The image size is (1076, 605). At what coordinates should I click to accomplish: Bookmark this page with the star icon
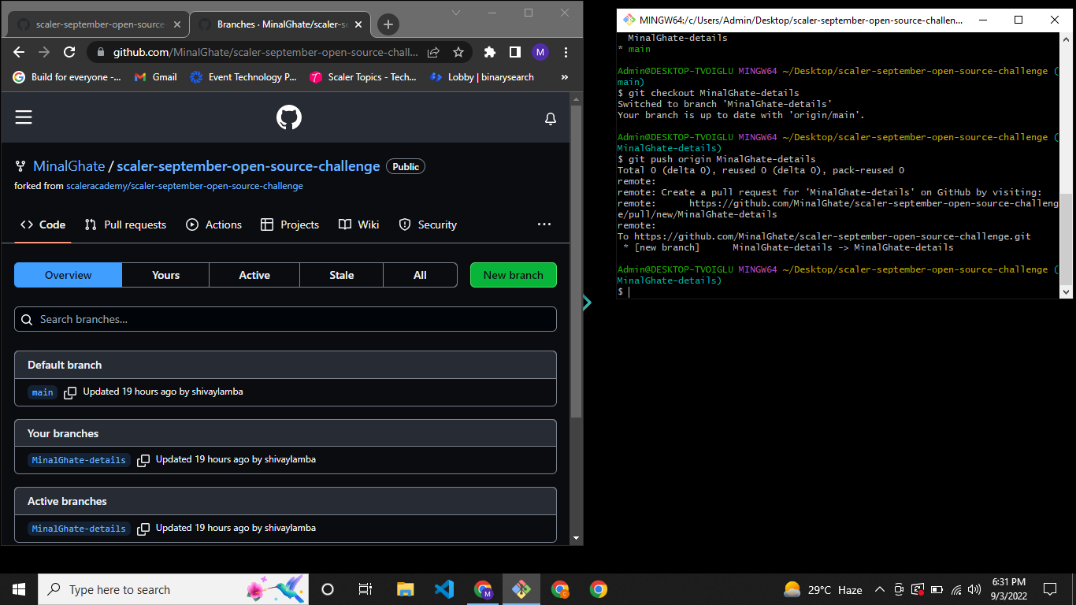458,53
